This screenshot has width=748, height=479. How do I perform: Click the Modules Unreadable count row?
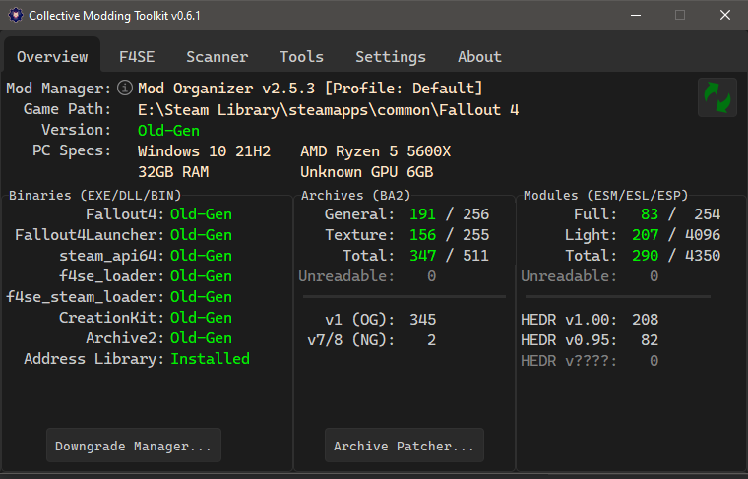590,276
